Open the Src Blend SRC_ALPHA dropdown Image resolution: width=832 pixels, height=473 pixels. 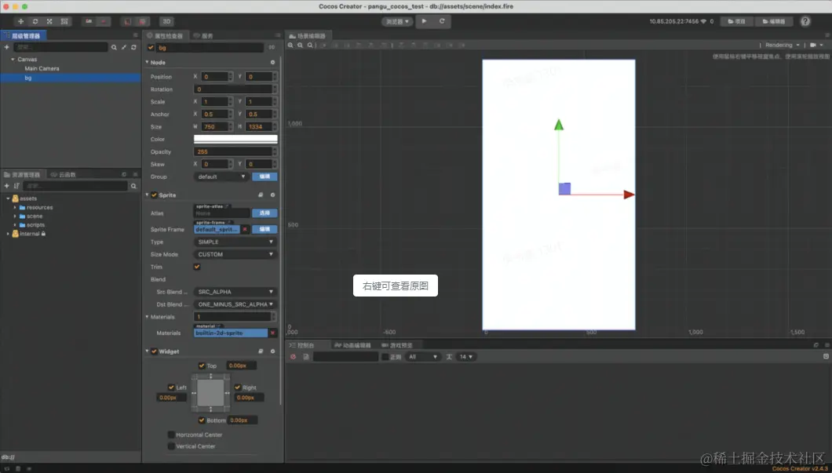point(235,292)
